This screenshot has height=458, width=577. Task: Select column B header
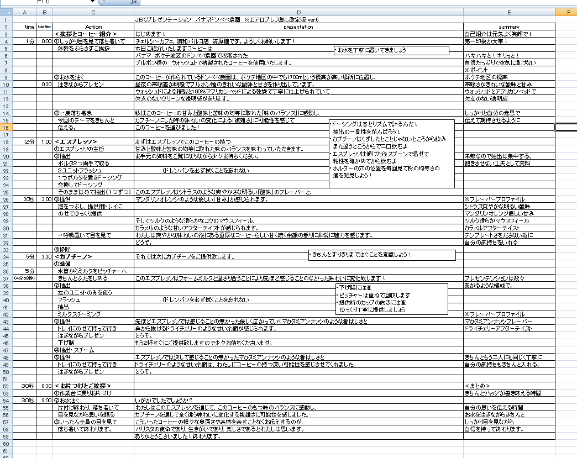coord(44,12)
